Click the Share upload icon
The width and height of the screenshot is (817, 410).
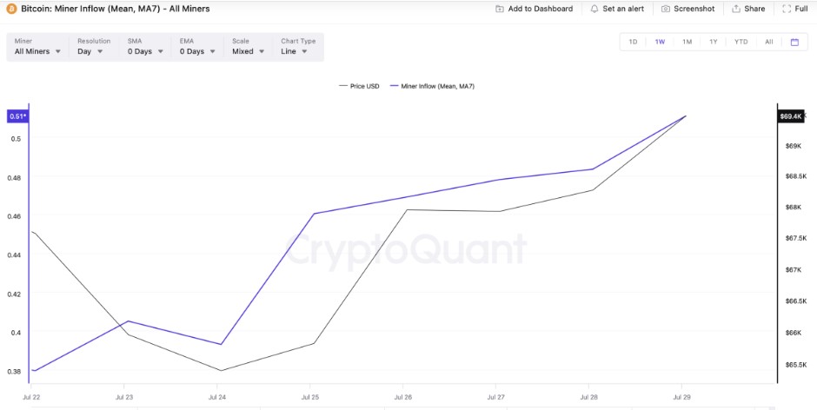(736, 9)
